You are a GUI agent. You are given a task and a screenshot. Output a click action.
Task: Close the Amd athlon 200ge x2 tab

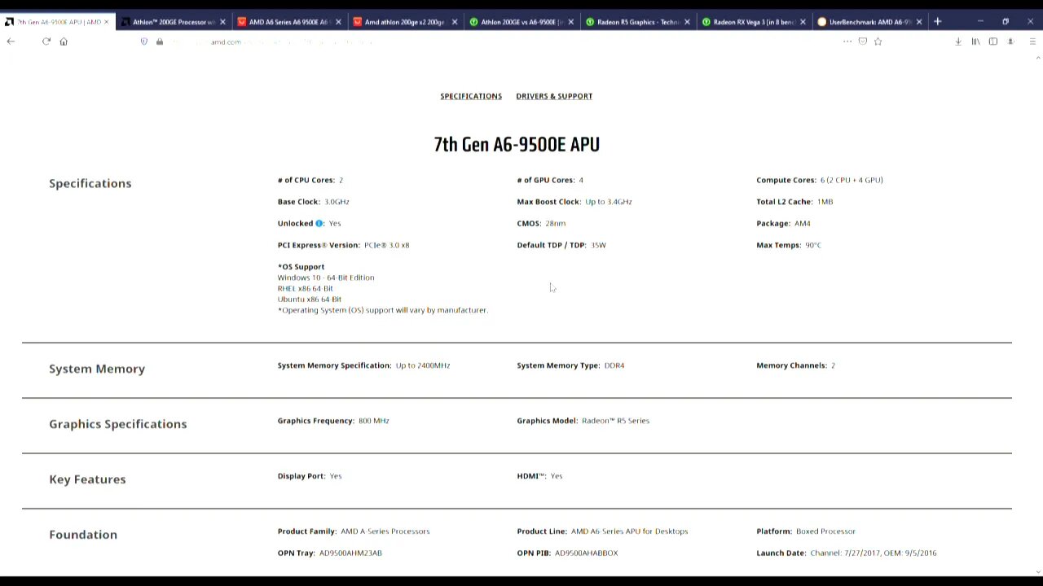click(x=455, y=22)
